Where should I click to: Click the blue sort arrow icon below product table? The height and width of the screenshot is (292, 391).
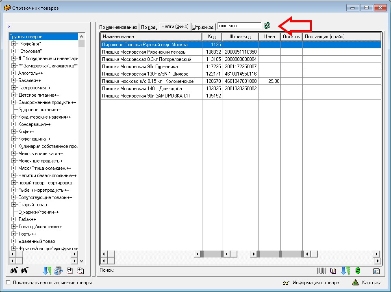[x=345, y=270]
